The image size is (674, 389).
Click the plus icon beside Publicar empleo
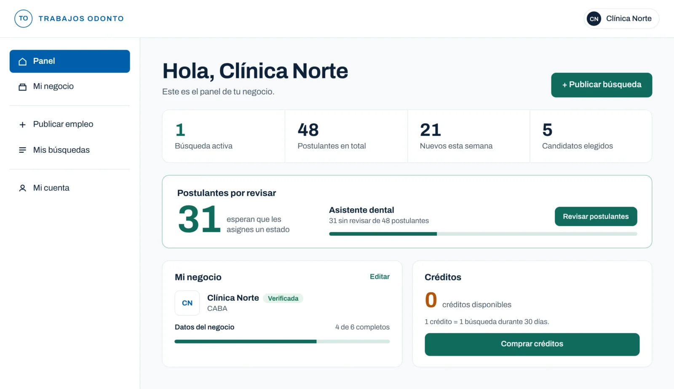click(23, 125)
